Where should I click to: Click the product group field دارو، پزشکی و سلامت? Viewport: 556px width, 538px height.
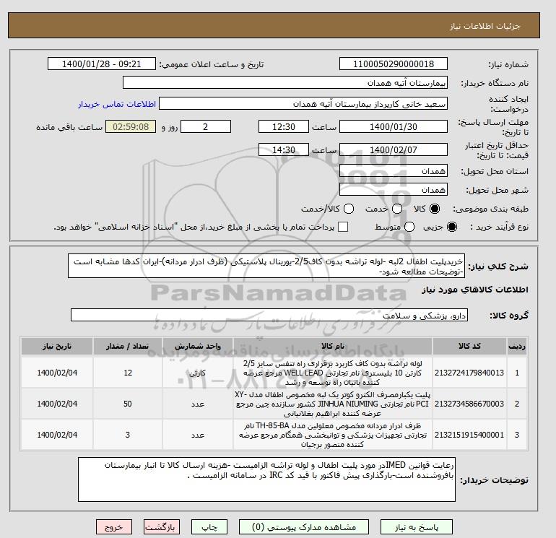[x=269, y=315]
